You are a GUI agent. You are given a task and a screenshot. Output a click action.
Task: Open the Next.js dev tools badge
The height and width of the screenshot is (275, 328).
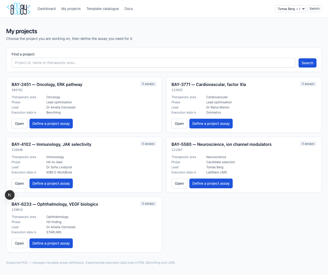pos(10,195)
